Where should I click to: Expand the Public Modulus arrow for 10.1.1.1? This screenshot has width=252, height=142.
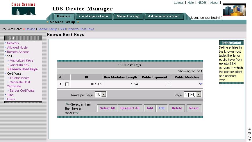(x=201, y=84)
